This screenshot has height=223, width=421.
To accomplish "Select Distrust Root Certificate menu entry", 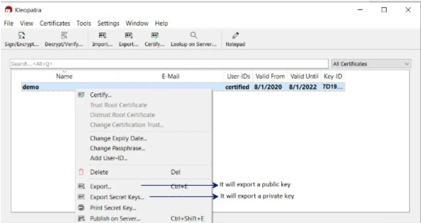I will click(122, 115).
